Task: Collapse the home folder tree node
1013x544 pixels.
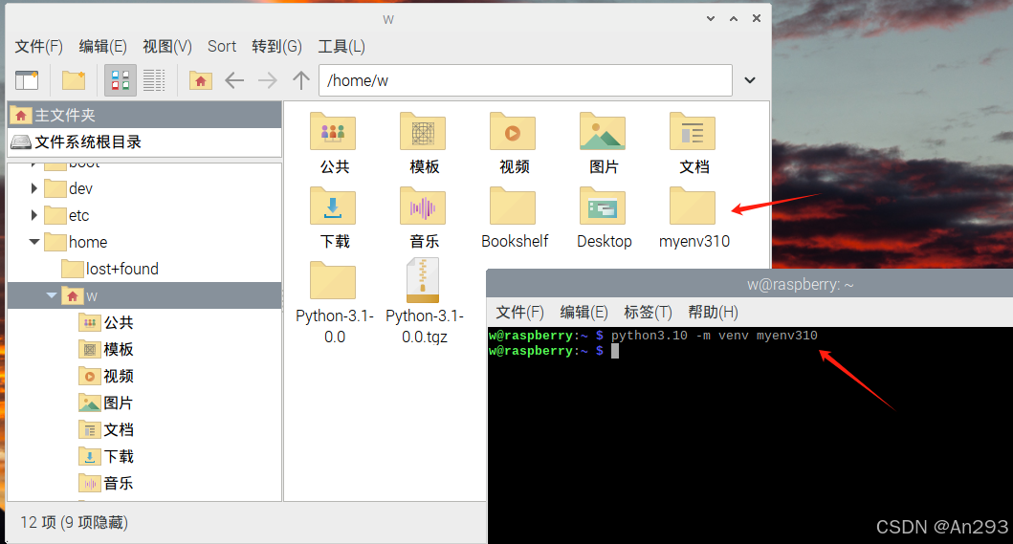Action: pos(34,242)
